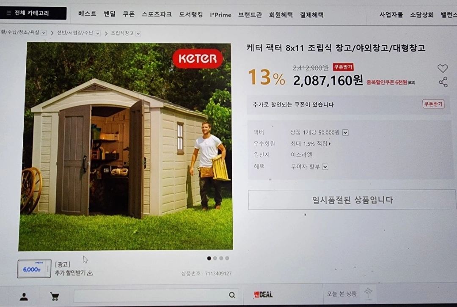Select the second image carousel dot
Image resolution: width=457 pixels, height=307 pixels.
[215, 258]
